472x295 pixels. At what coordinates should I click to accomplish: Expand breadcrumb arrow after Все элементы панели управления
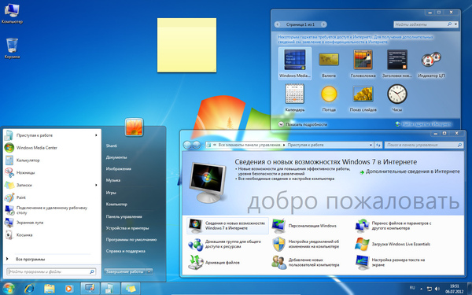coord(284,145)
